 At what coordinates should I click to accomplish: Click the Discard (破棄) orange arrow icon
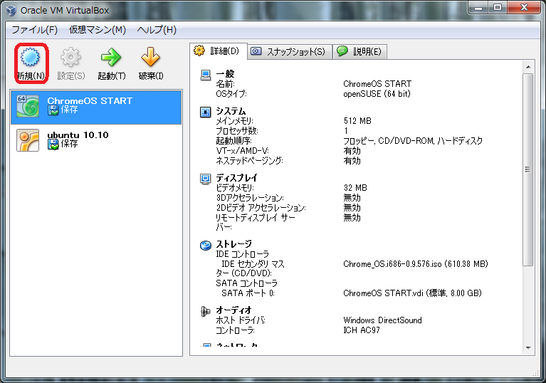tap(150, 57)
